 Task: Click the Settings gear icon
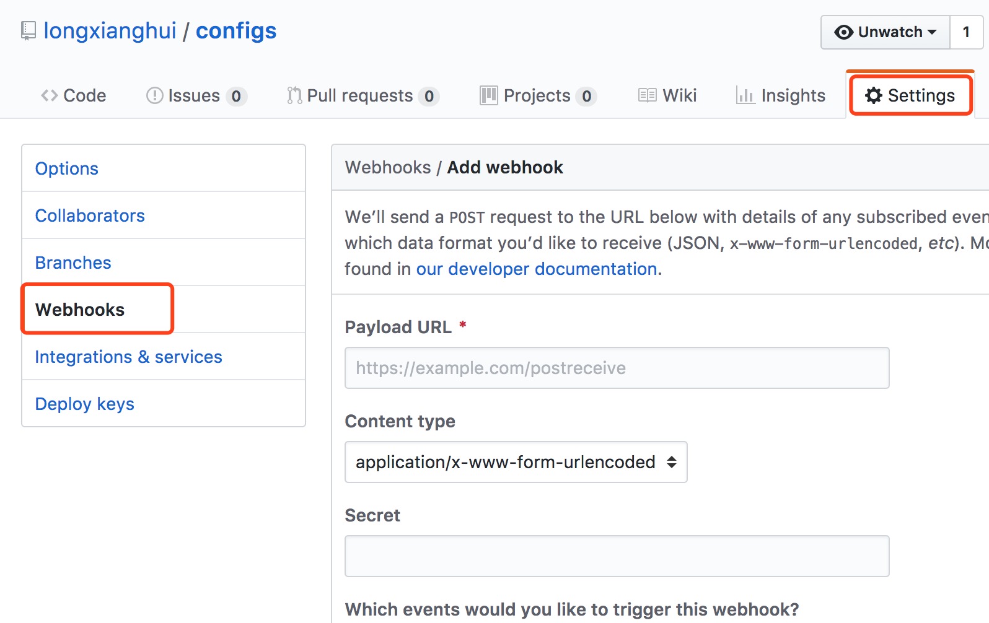coord(874,95)
